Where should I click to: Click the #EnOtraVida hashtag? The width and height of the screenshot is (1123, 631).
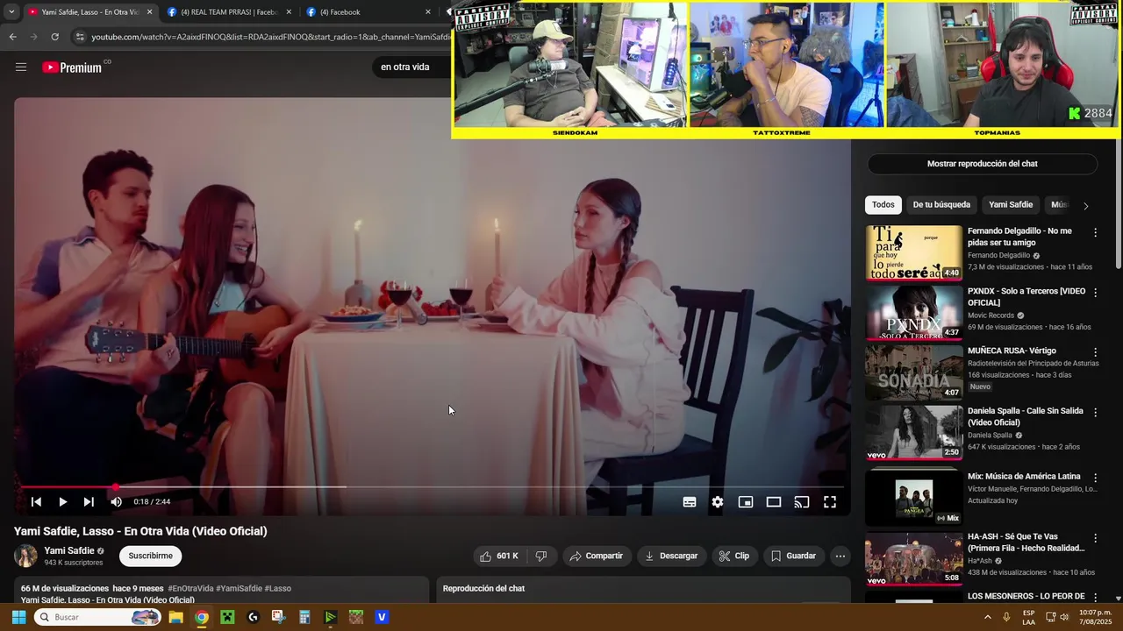point(190,588)
